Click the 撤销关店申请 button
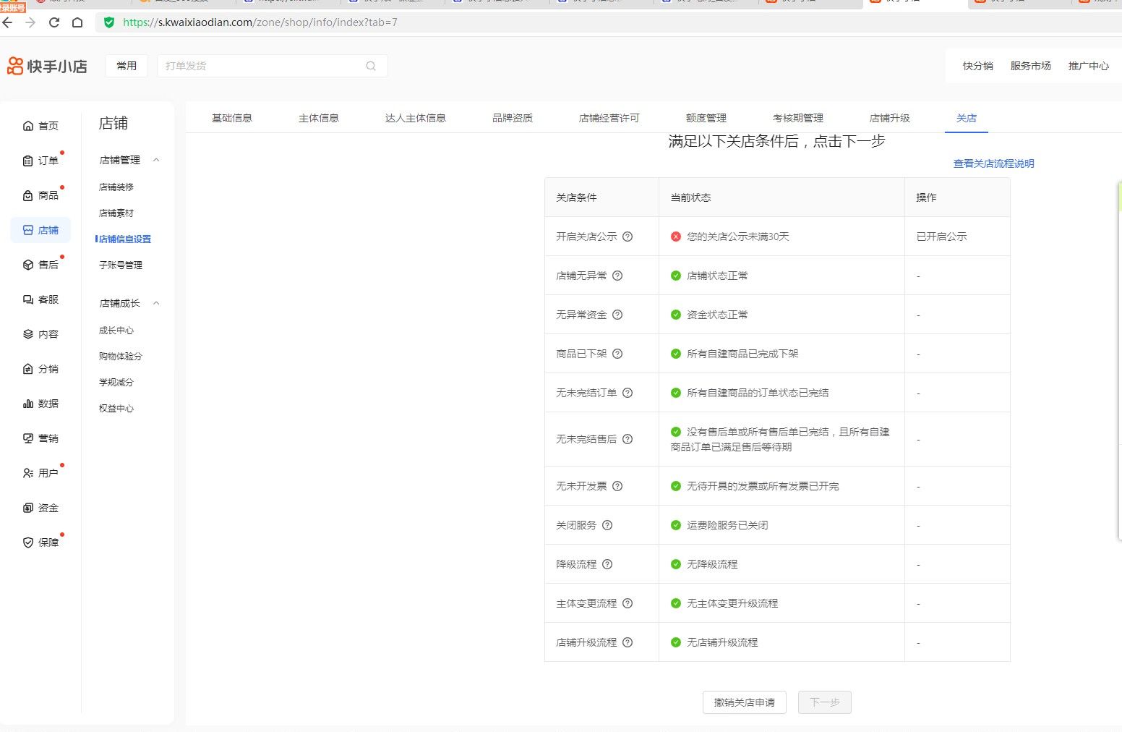This screenshot has height=732, width=1122. [744, 702]
